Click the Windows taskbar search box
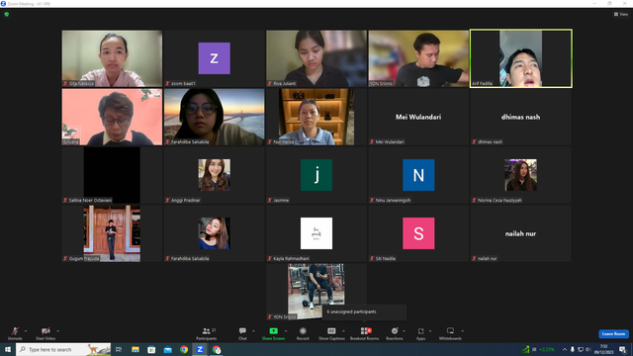This screenshot has width=633, height=356. [x=63, y=349]
